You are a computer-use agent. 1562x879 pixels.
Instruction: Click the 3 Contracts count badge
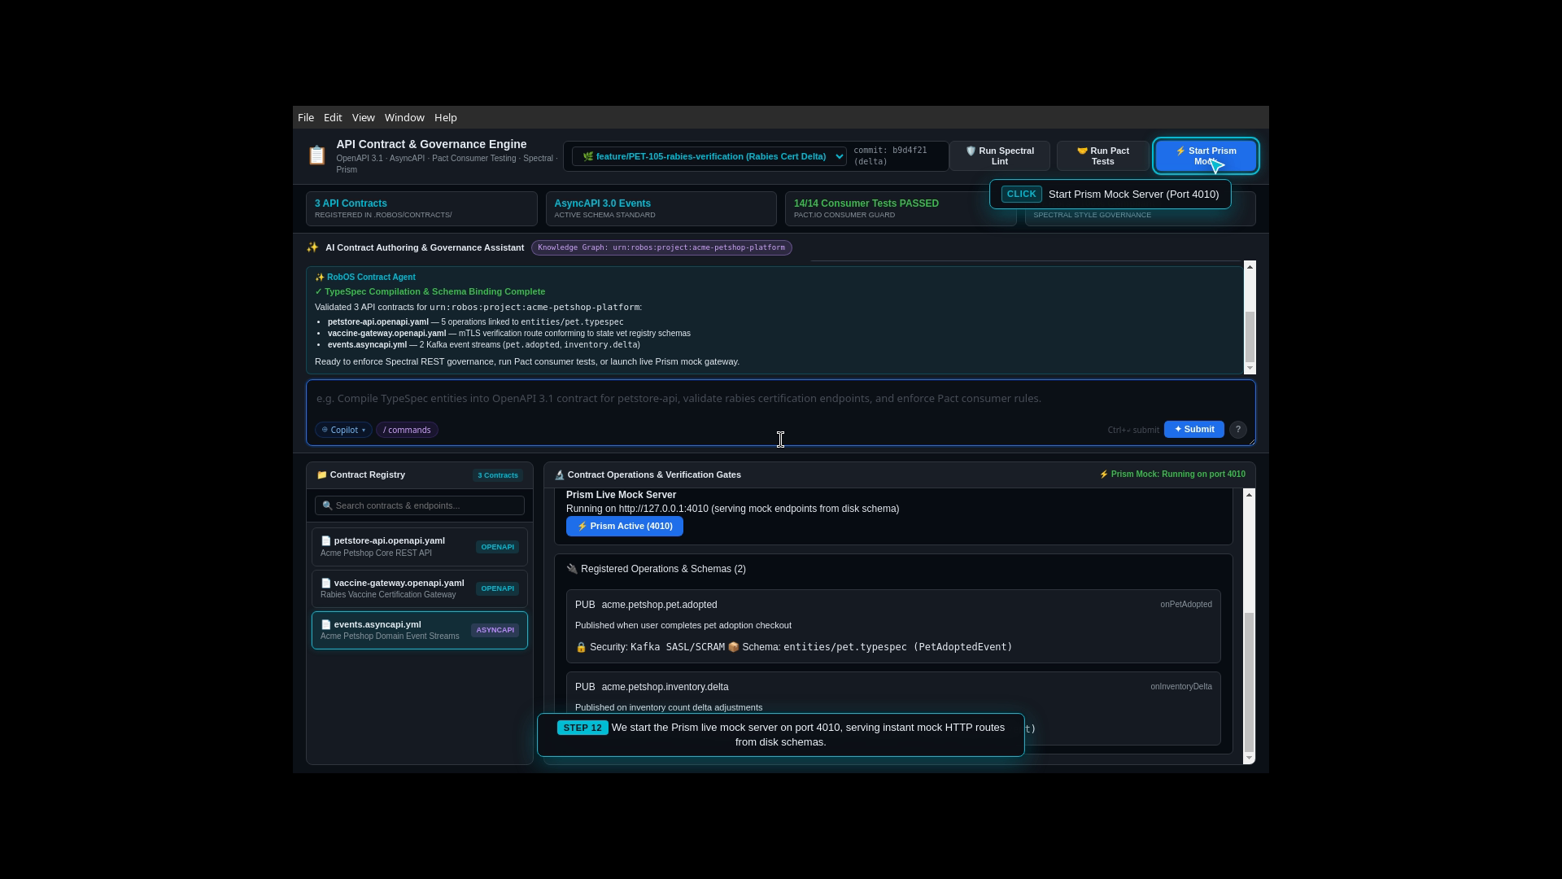[x=498, y=475]
